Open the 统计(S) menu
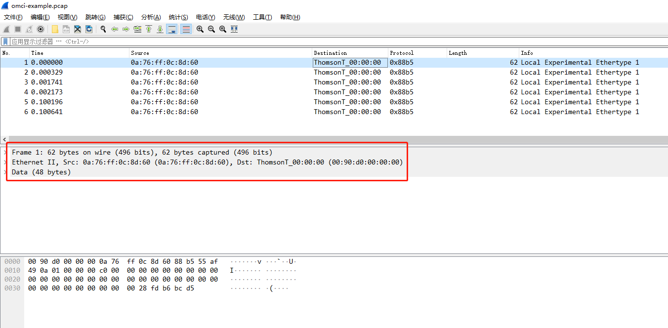Viewport: 668px width, 328px height. [178, 17]
